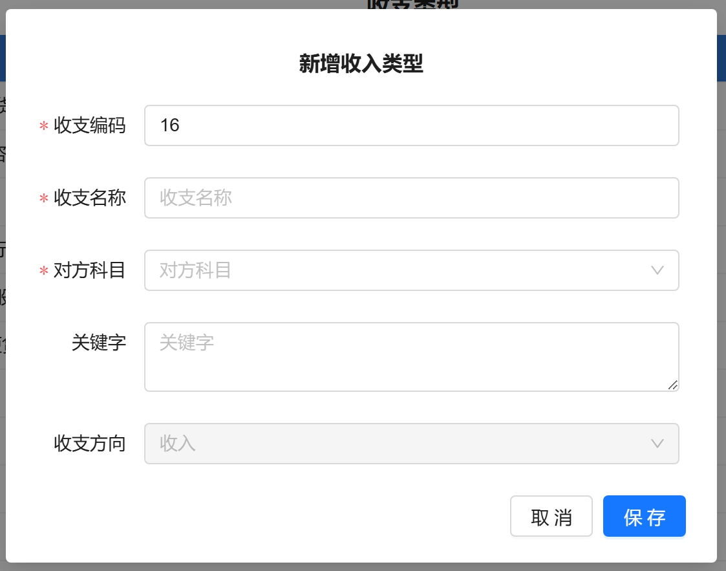Viewport: 726px width, 571px height.
Task: Click the 收支方向 select showing 收入
Action: click(401, 444)
